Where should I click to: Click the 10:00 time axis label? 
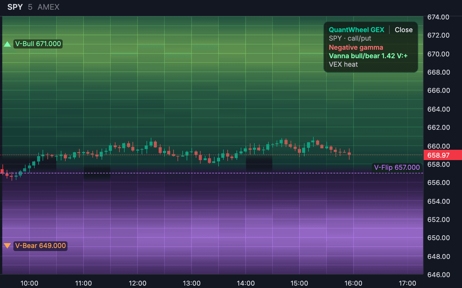coord(29,283)
